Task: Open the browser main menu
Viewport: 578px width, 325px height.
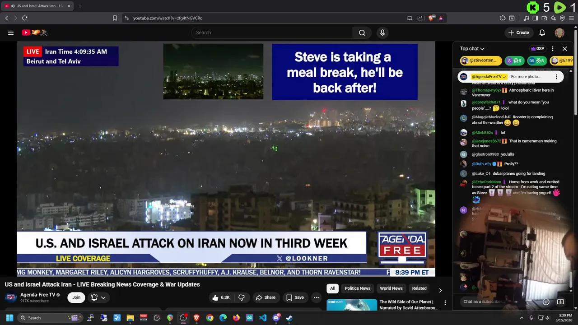Action: 571,18
